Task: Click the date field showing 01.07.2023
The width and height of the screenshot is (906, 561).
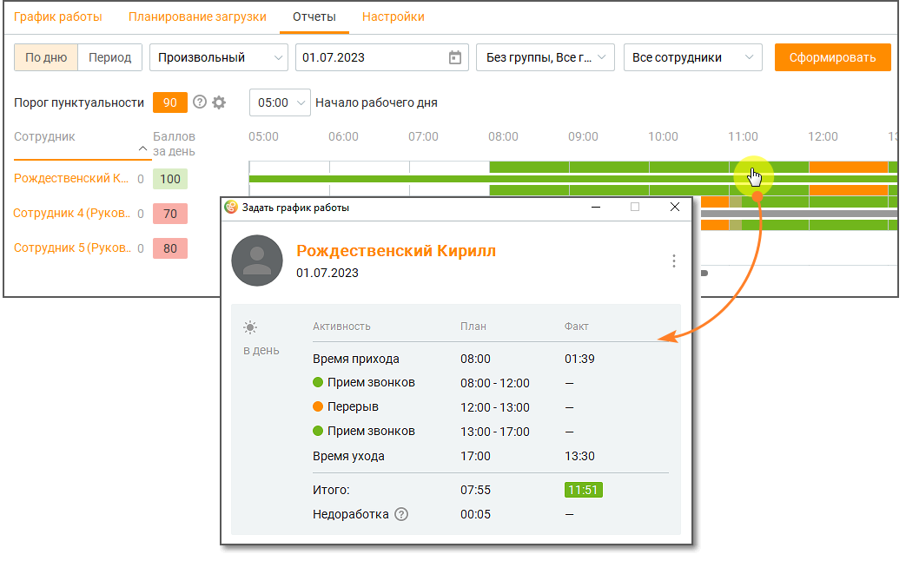Action: pyautogui.click(x=381, y=57)
